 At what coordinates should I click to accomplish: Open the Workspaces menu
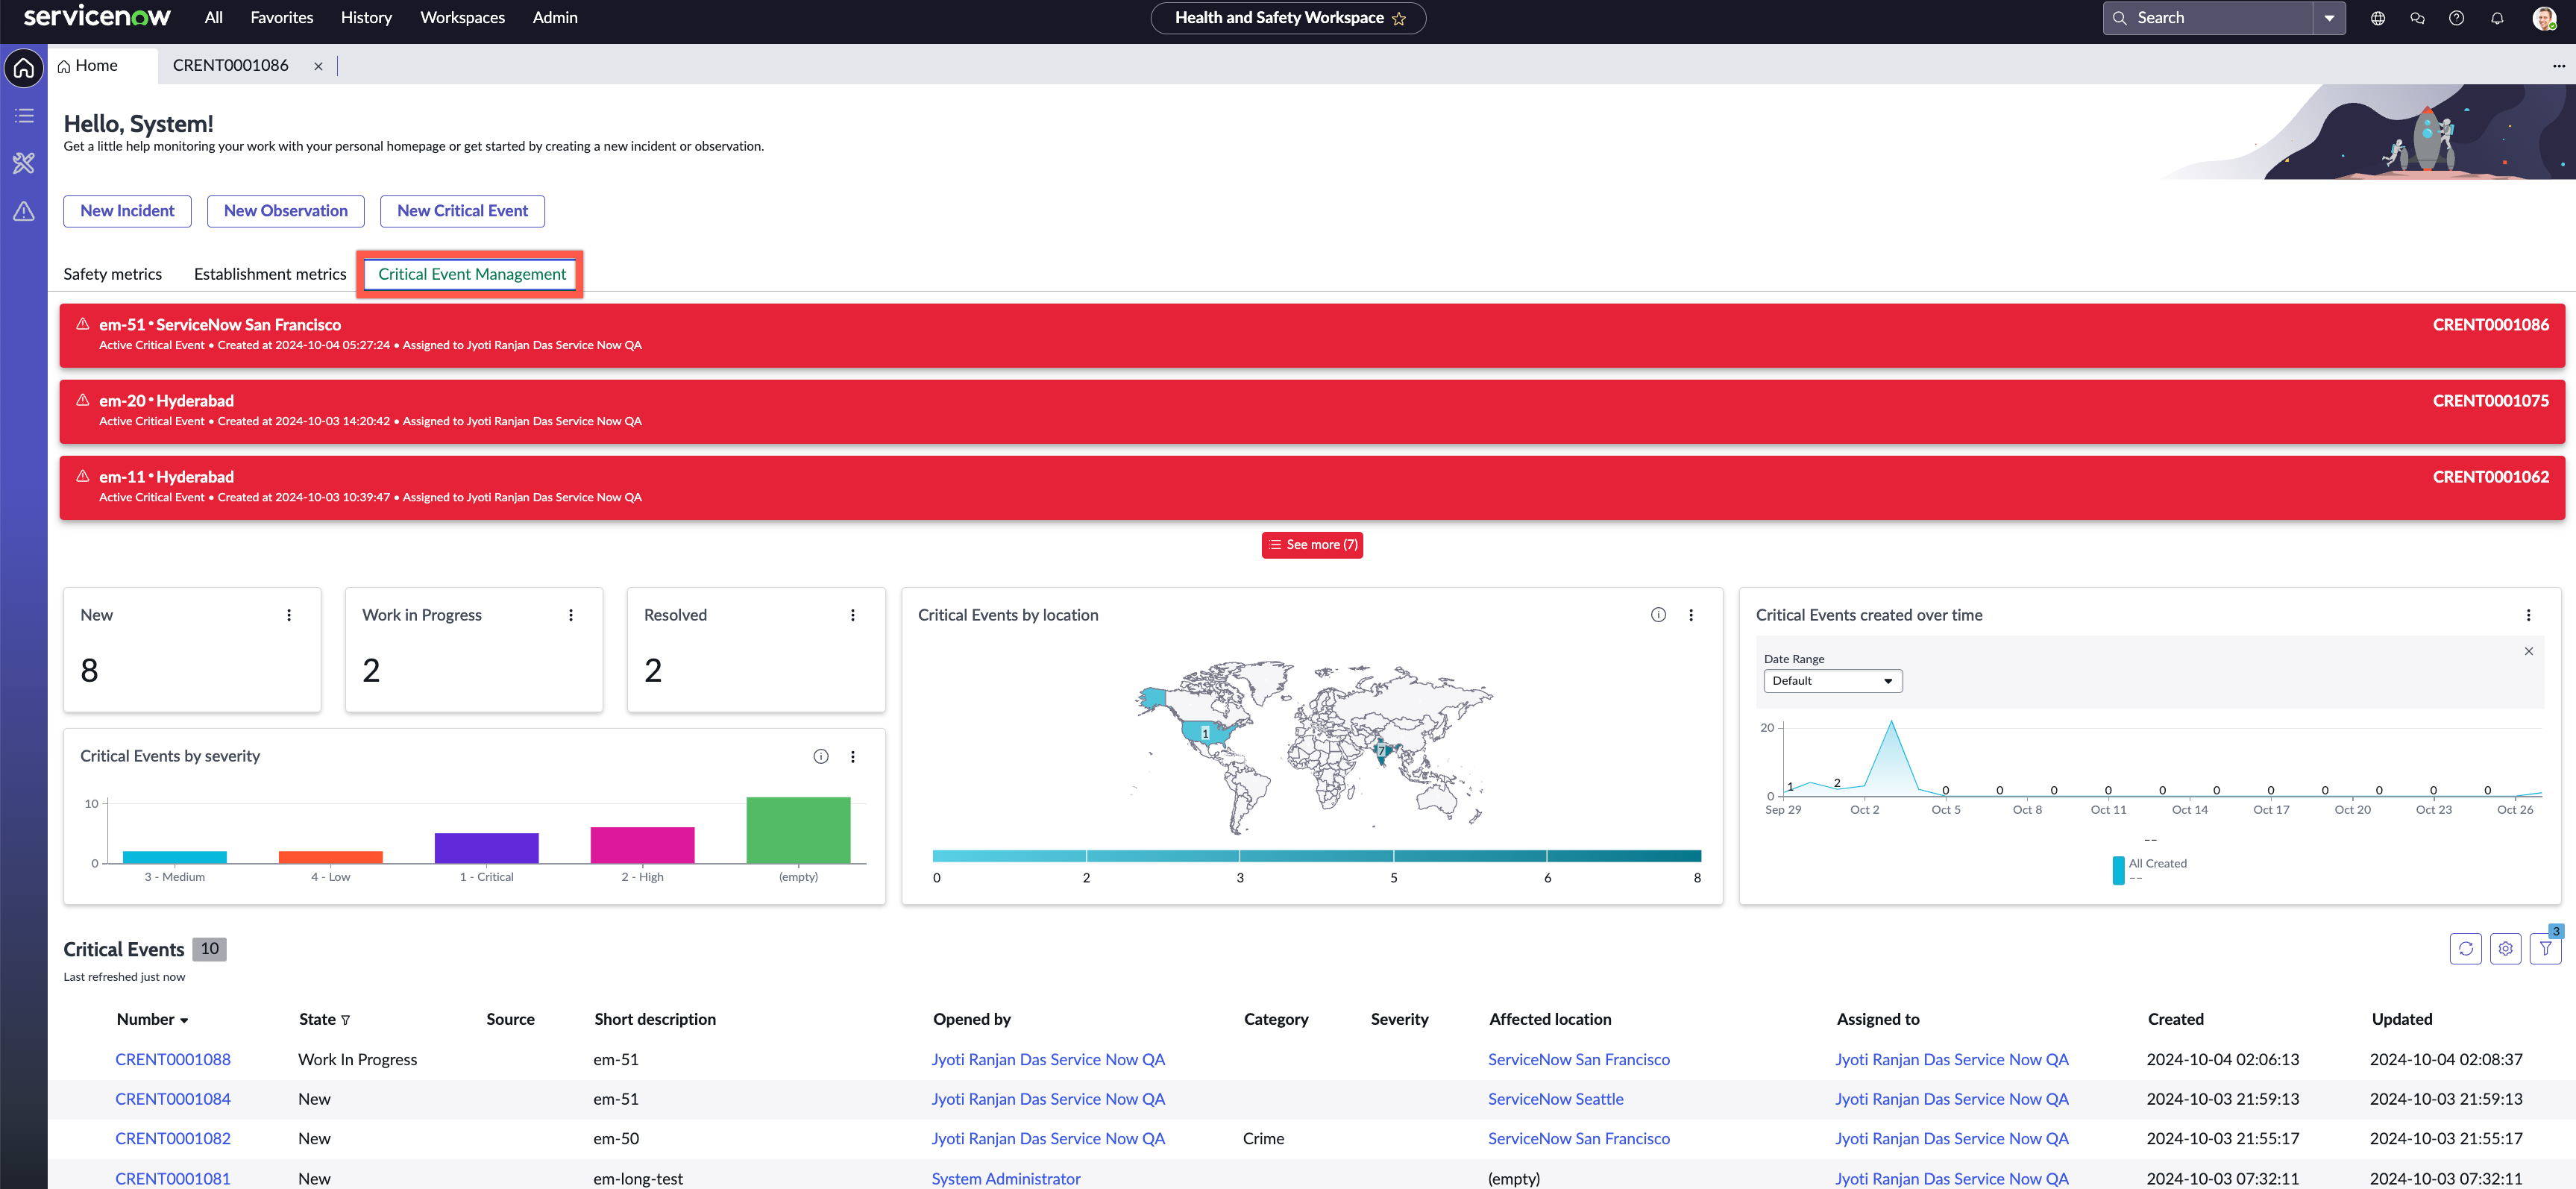[462, 18]
